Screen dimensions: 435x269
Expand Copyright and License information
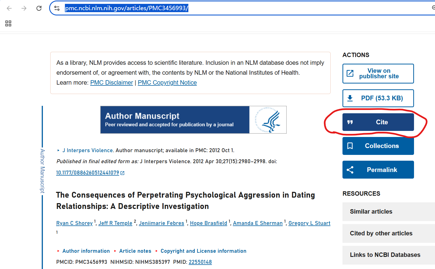[x=203, y=251]
